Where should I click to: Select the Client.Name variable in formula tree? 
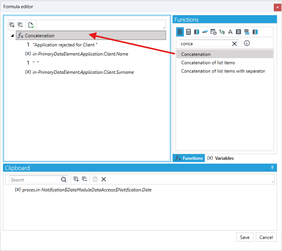coord(80,54)
